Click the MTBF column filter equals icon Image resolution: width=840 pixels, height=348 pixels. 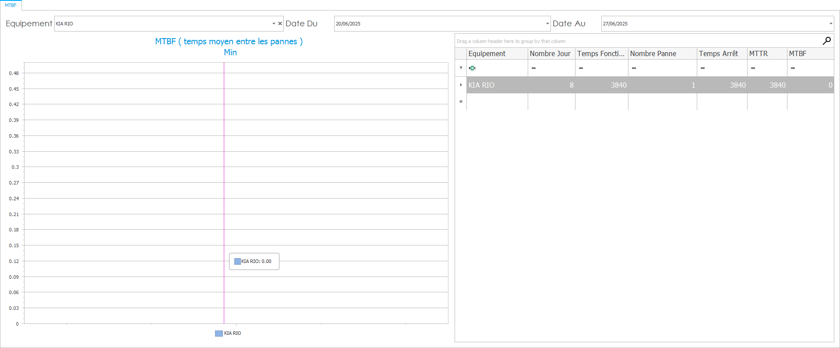click(x=793, y=68)
